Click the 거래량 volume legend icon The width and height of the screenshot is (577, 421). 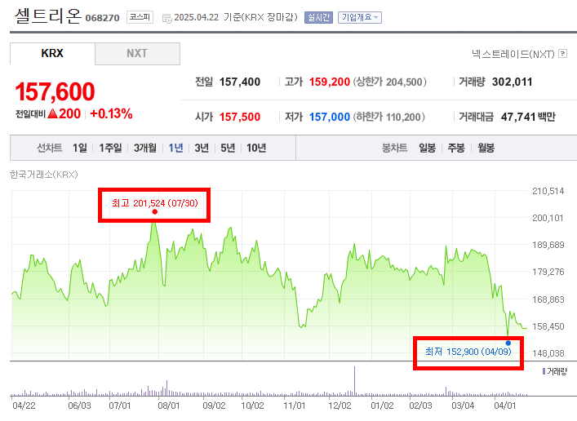[x=544, y=371]
